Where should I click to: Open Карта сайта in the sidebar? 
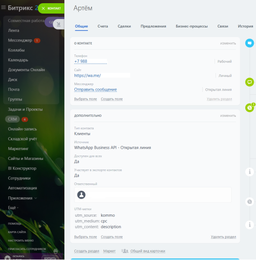click(17, 232)
